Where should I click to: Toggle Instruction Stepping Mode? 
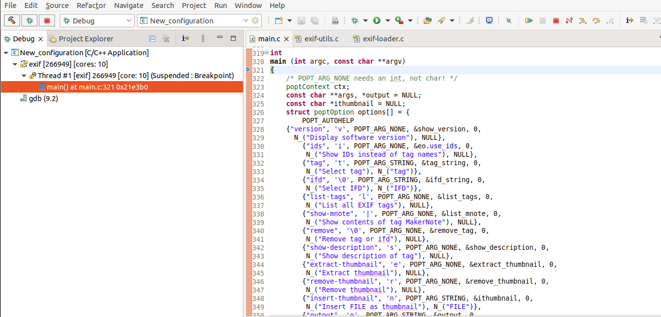[x=630, y=21]
